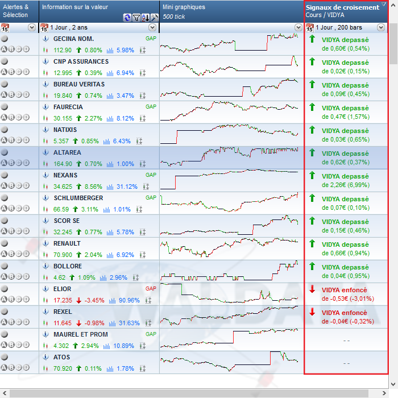Open info icon for SCHLUMBERGER

[45, 198]
